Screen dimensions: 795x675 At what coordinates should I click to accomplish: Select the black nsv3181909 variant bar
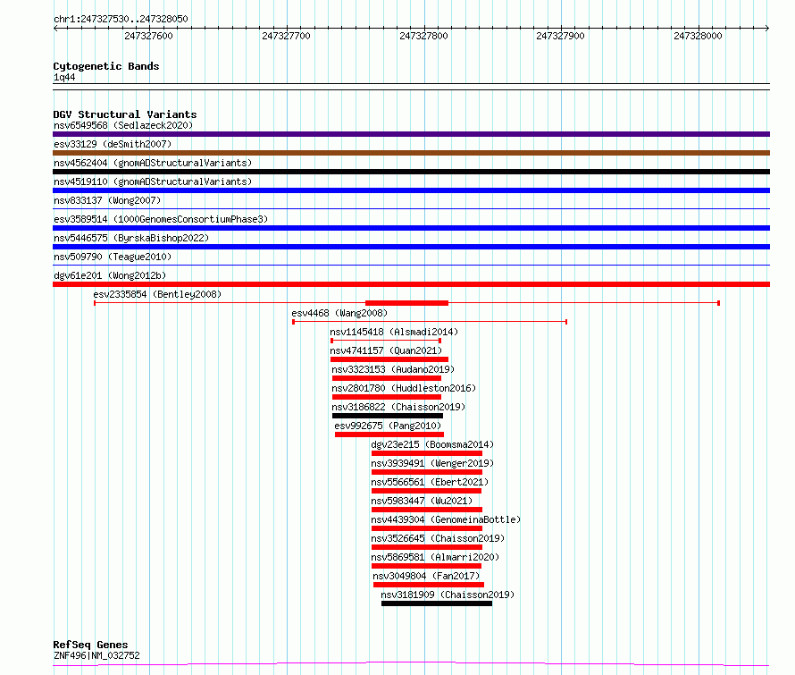pos(437,603)
